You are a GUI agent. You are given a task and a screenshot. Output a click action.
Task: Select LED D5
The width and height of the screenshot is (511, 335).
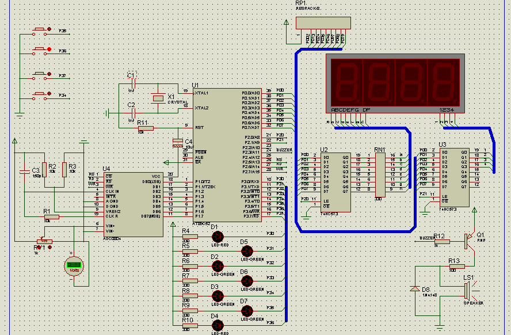247,251
